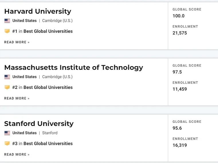Click Stanford's global score of 95.6
Image resolution: width=218 pixels, height=163 pixels.
pos(177,128)
